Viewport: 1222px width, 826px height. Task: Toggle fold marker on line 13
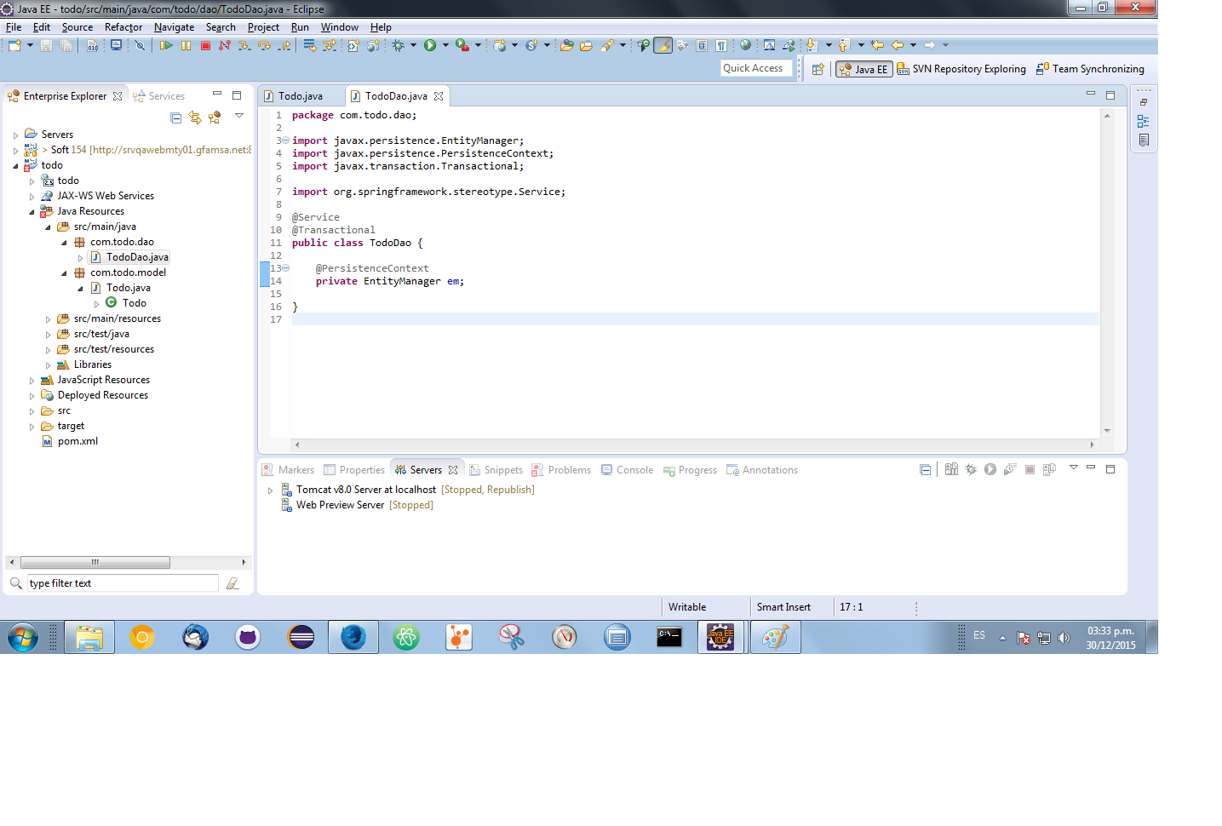(x=285, y=268)
